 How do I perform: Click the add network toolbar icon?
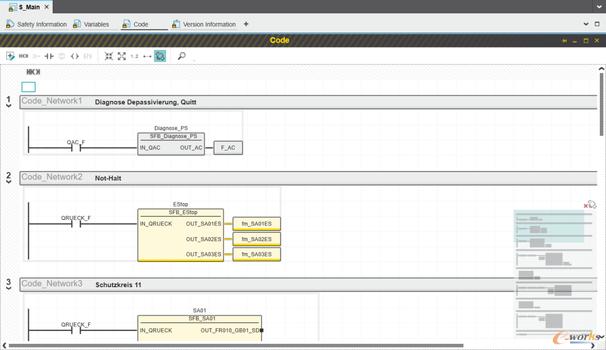pyautogui.click(x=11, y=56)
